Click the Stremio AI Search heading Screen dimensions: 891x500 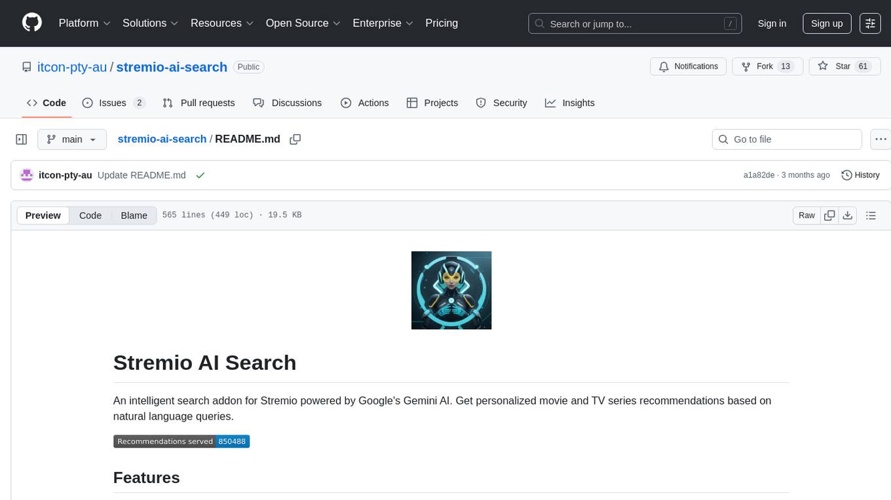(x=204, y=363)
